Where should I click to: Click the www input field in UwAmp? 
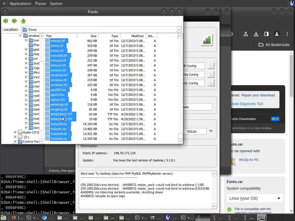coord(198,107)
